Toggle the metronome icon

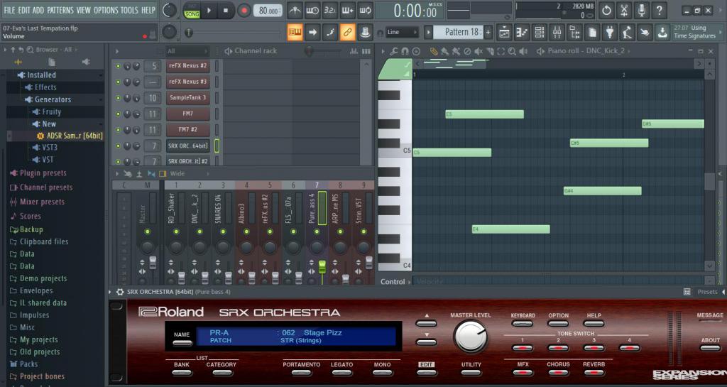(295, 10)
